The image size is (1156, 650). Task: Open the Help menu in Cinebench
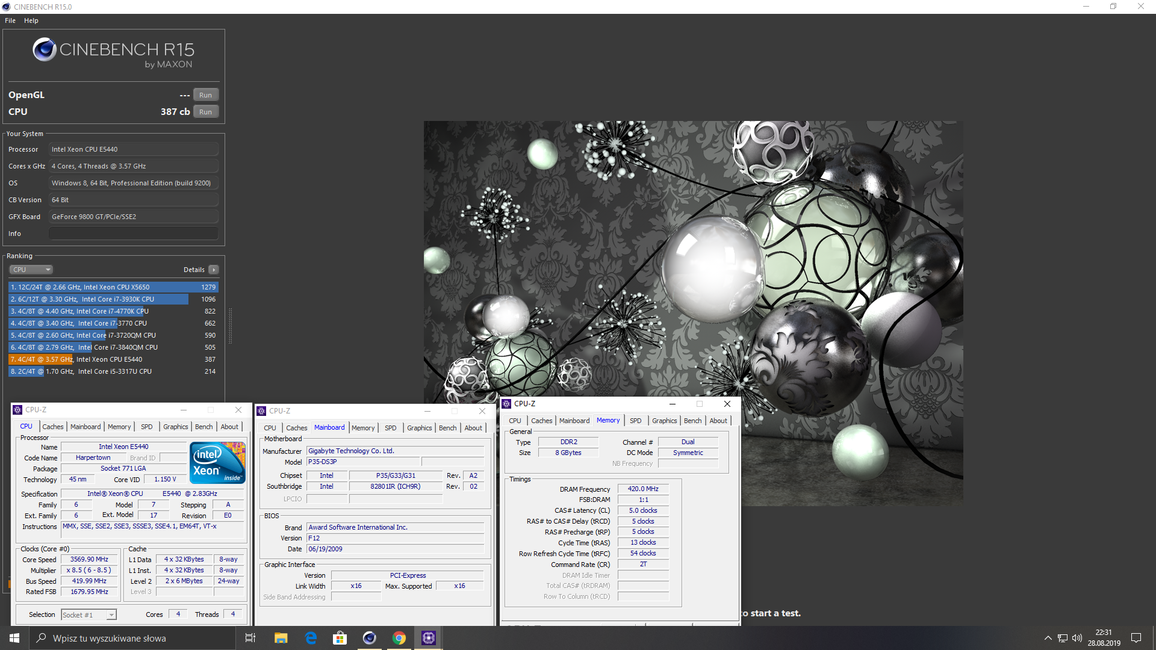tap(31, 20)
